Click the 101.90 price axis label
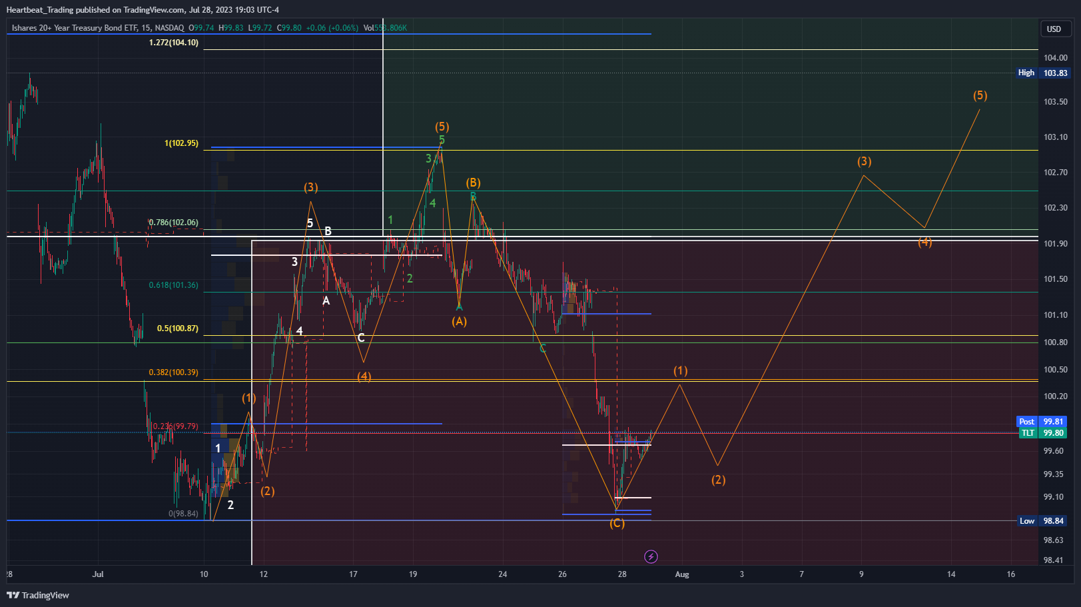The width and height of the screenshot is (1081, 607). (x=1056, y=244)
